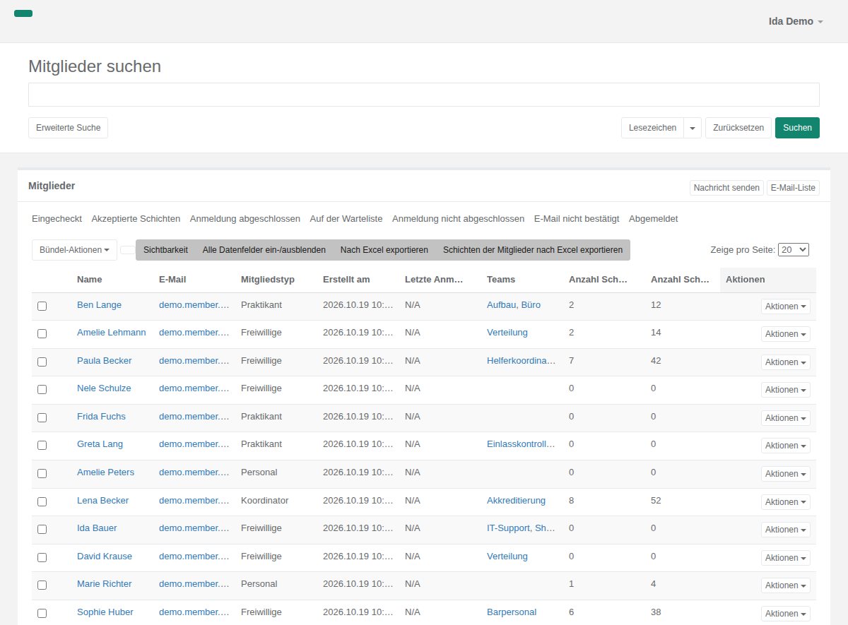
Task: Click Nele Schulze's email link
Action: 194,388
